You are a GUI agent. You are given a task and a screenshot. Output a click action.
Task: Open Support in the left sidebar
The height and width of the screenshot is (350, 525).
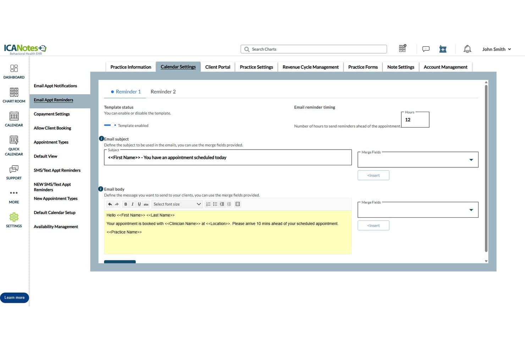click(14, 172)
